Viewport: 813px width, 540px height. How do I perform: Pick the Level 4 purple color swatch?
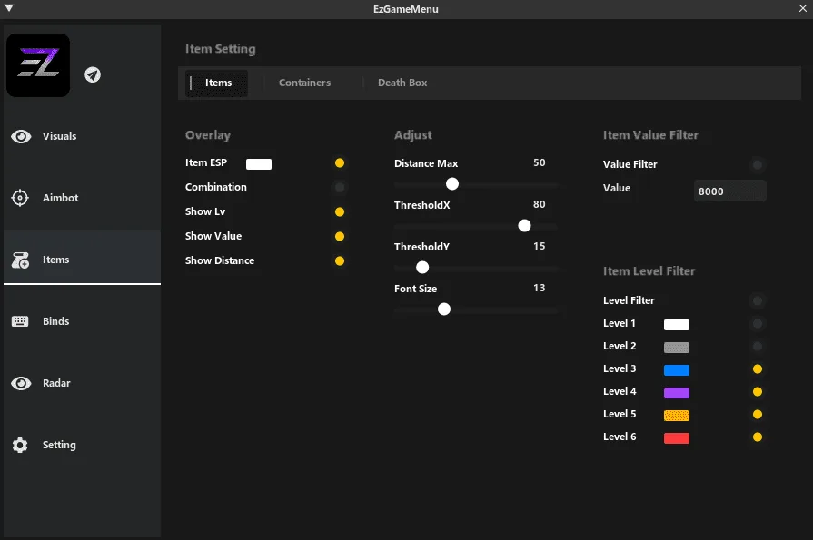677,392
